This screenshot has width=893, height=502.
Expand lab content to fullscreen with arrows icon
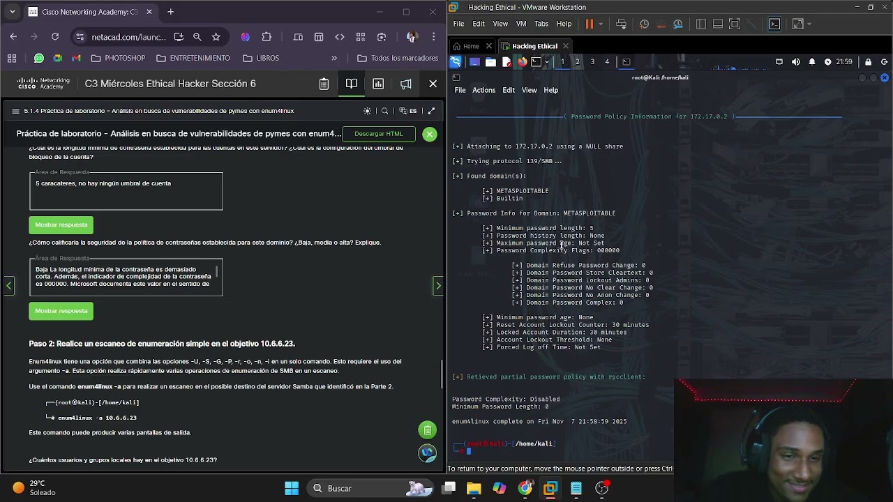431,111
